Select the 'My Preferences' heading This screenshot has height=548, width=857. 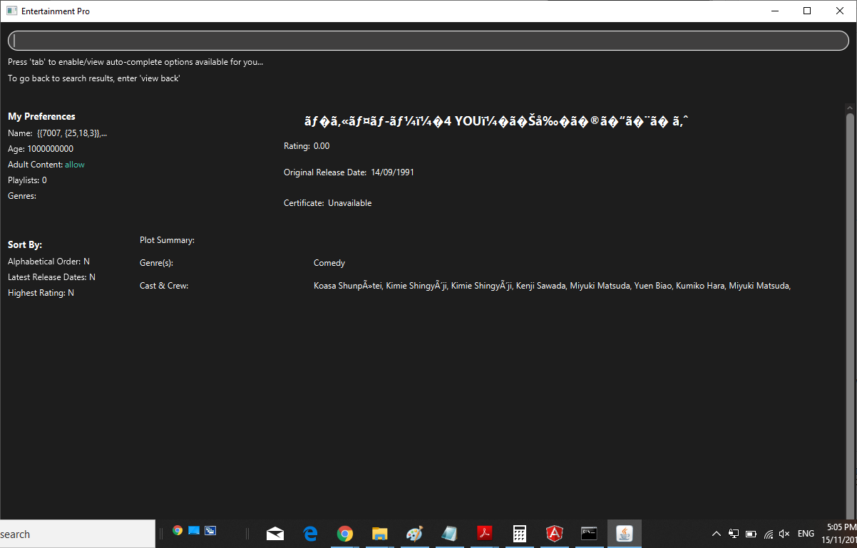tap(41, 116)
